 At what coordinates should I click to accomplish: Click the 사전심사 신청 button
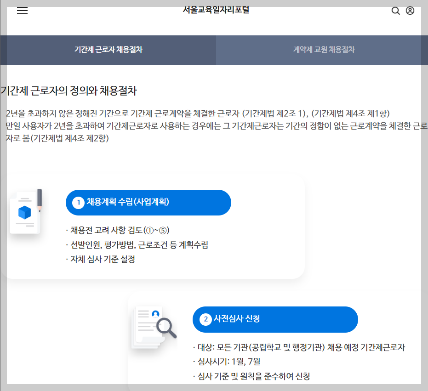click(x=275, y=319)
